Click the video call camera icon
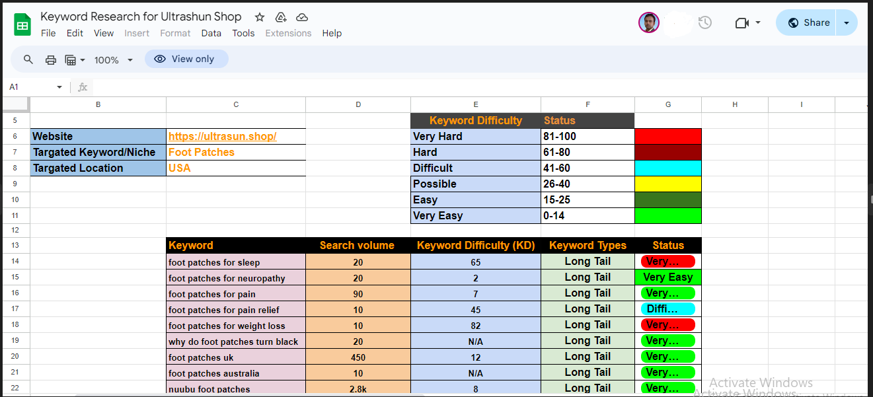The width and height of the screenshot is (873, 397). click(742, 22)
